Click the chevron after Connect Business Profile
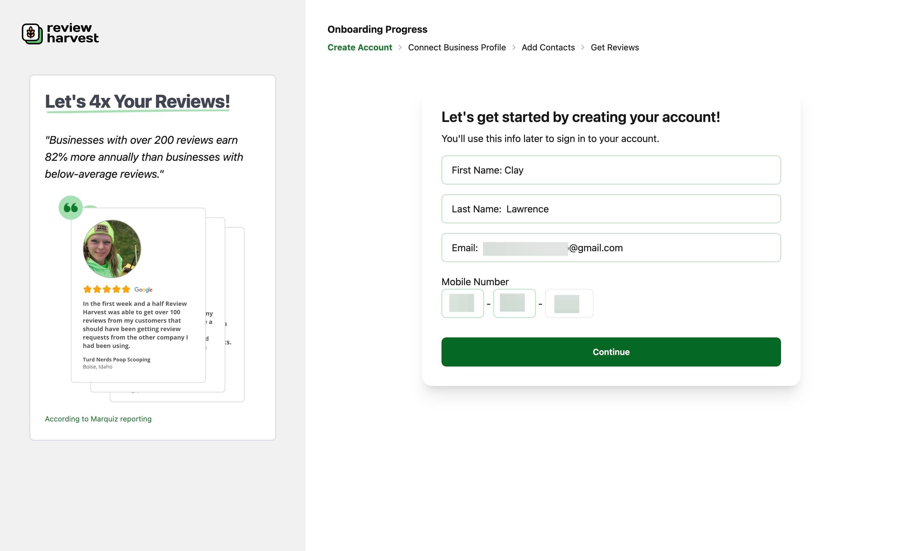917x551 pixels. coord(514,48)
